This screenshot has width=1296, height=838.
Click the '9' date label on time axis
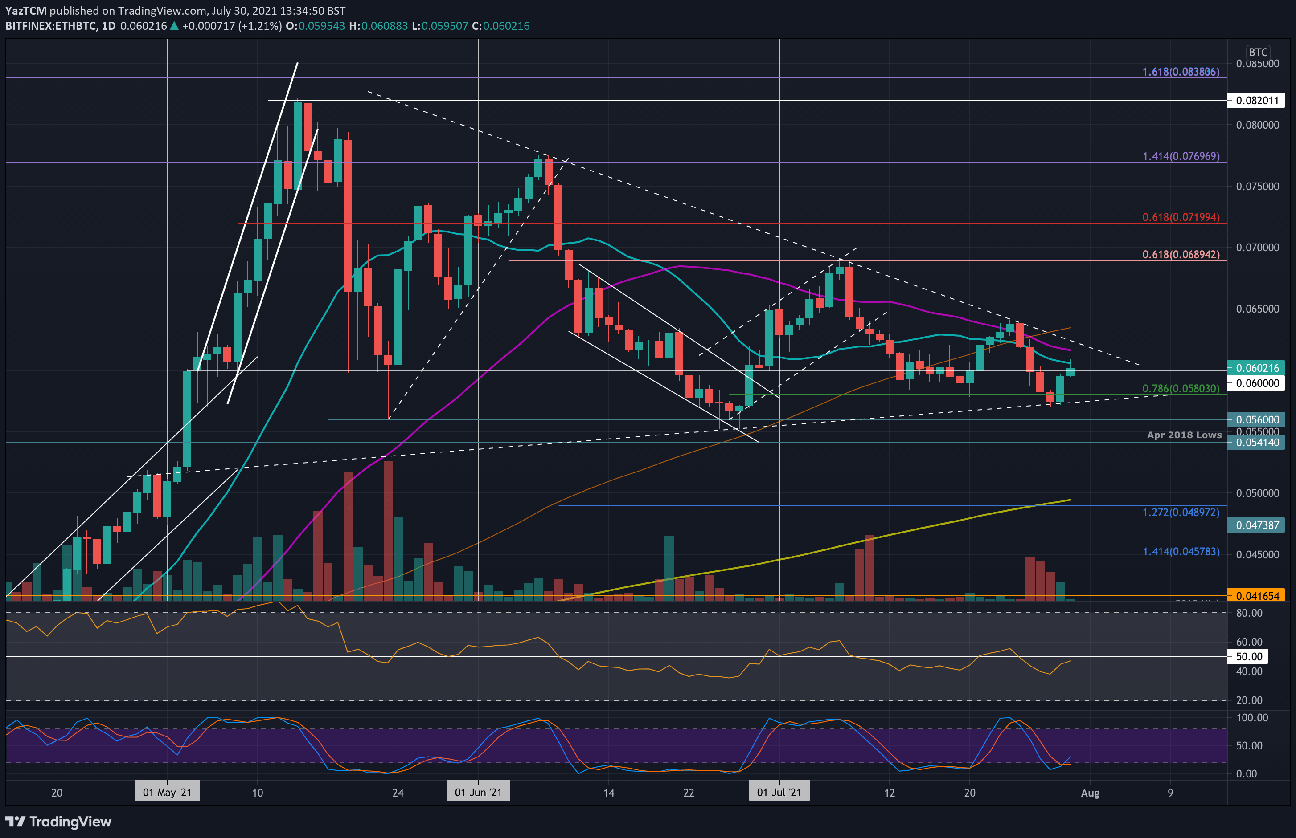pyautogui.click(x=1170, y=793)
